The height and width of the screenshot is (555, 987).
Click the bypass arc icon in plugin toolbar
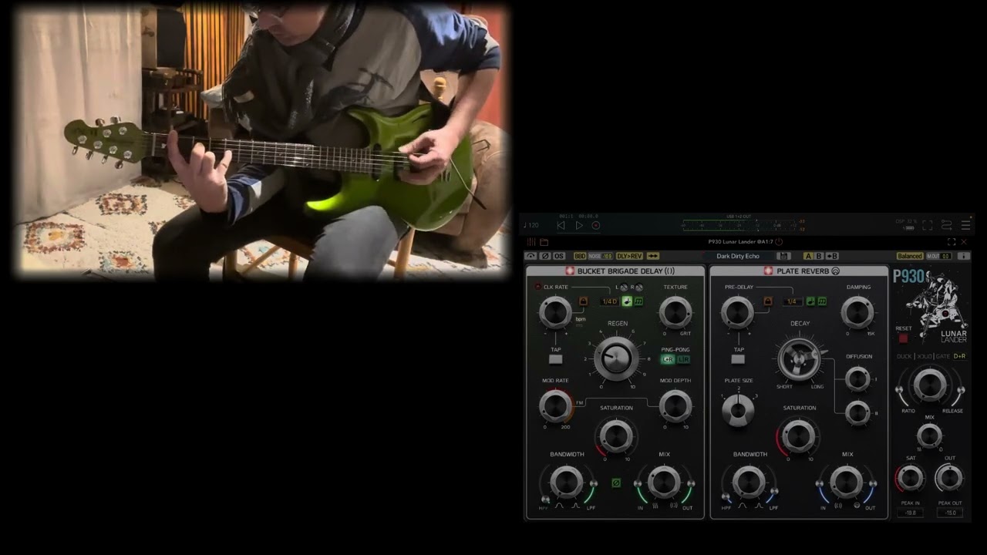[x=531, y=256]
